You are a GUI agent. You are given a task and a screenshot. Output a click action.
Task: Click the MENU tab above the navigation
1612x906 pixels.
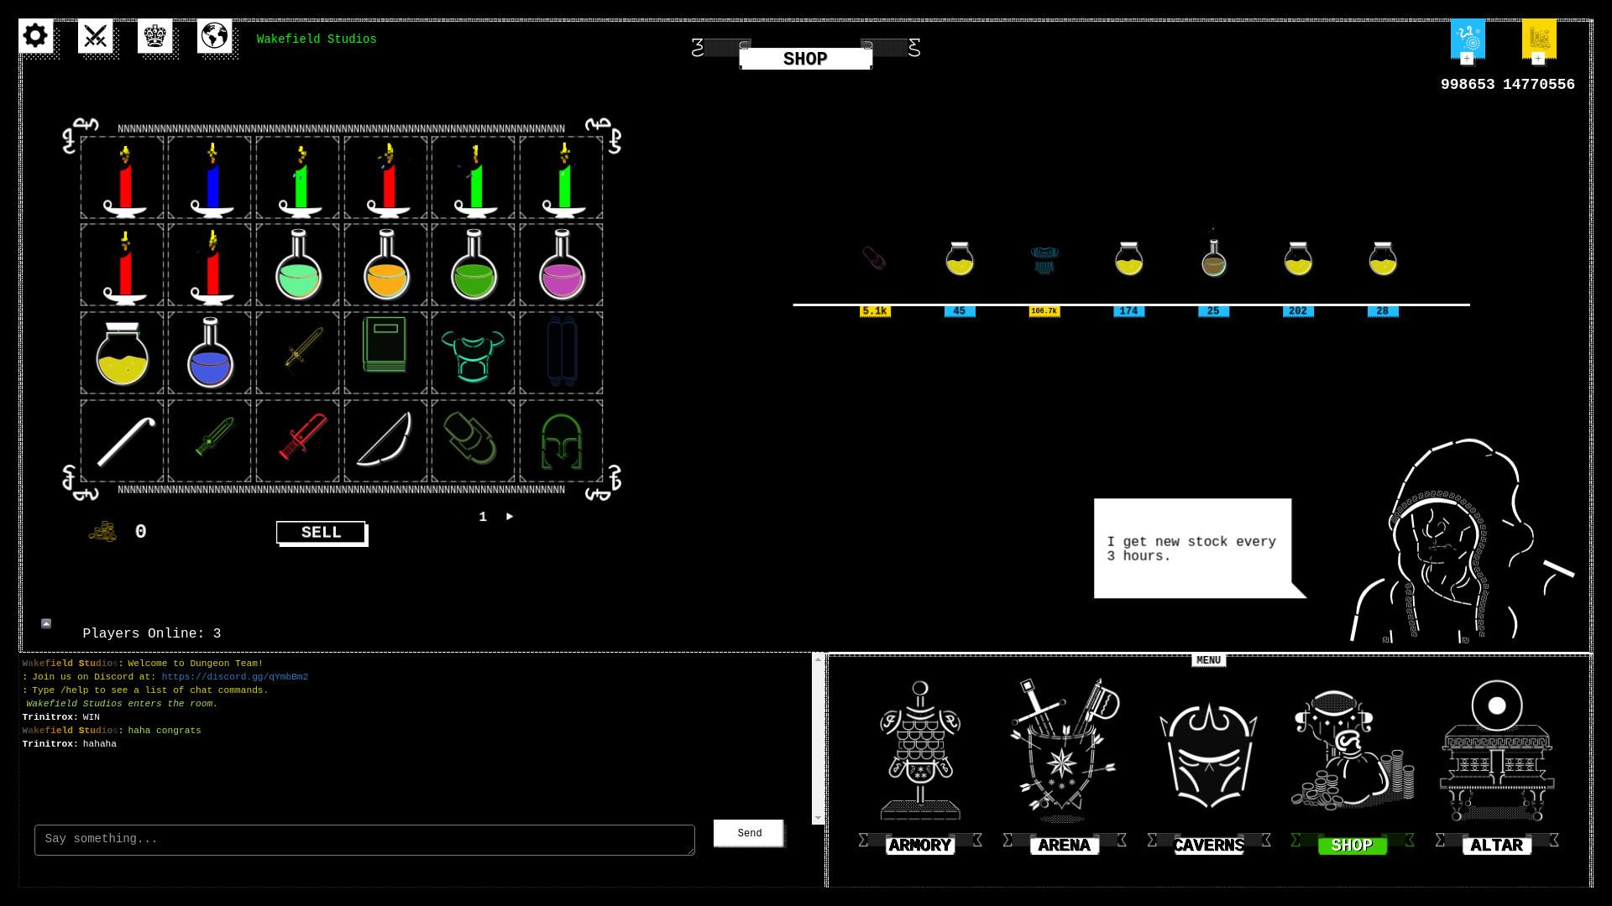[1207, 660]
